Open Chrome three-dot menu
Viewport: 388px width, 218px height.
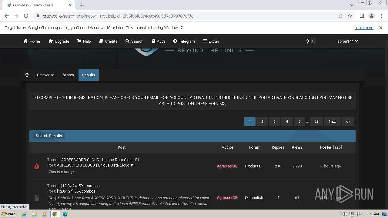click(x=381, y=16)
